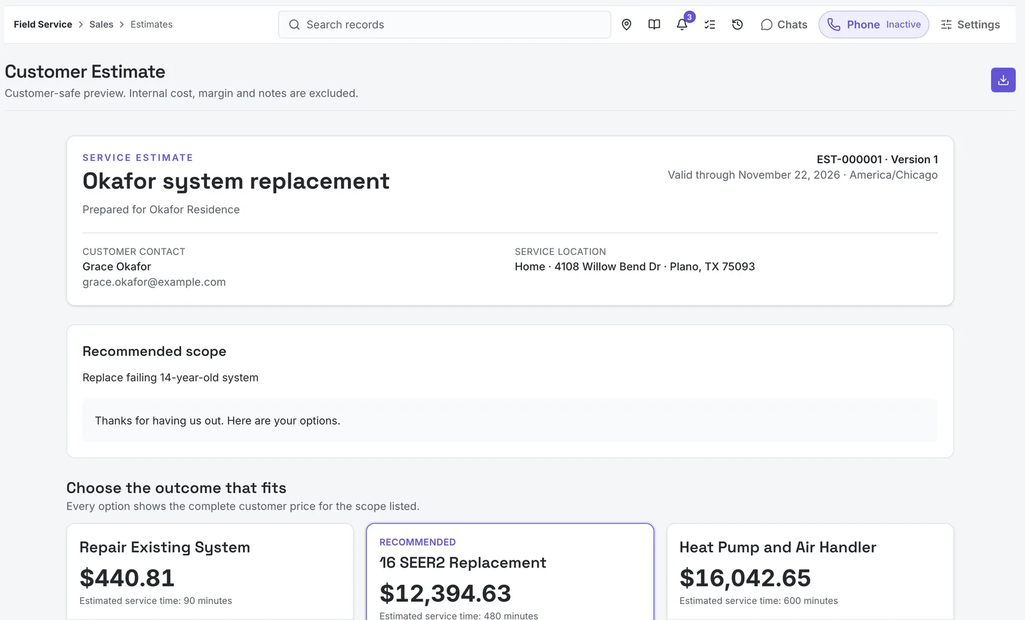Click 'Prepared for Okafor Residence' text
Viewport: 1025px width, 620px height.
pos(161,209)
